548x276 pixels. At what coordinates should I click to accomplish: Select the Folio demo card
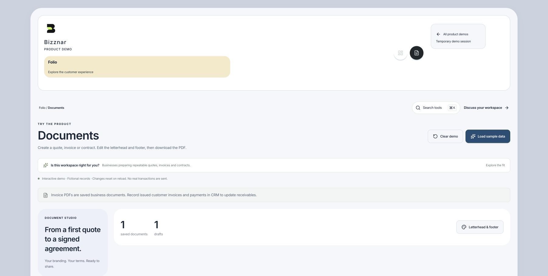[137, 67]
